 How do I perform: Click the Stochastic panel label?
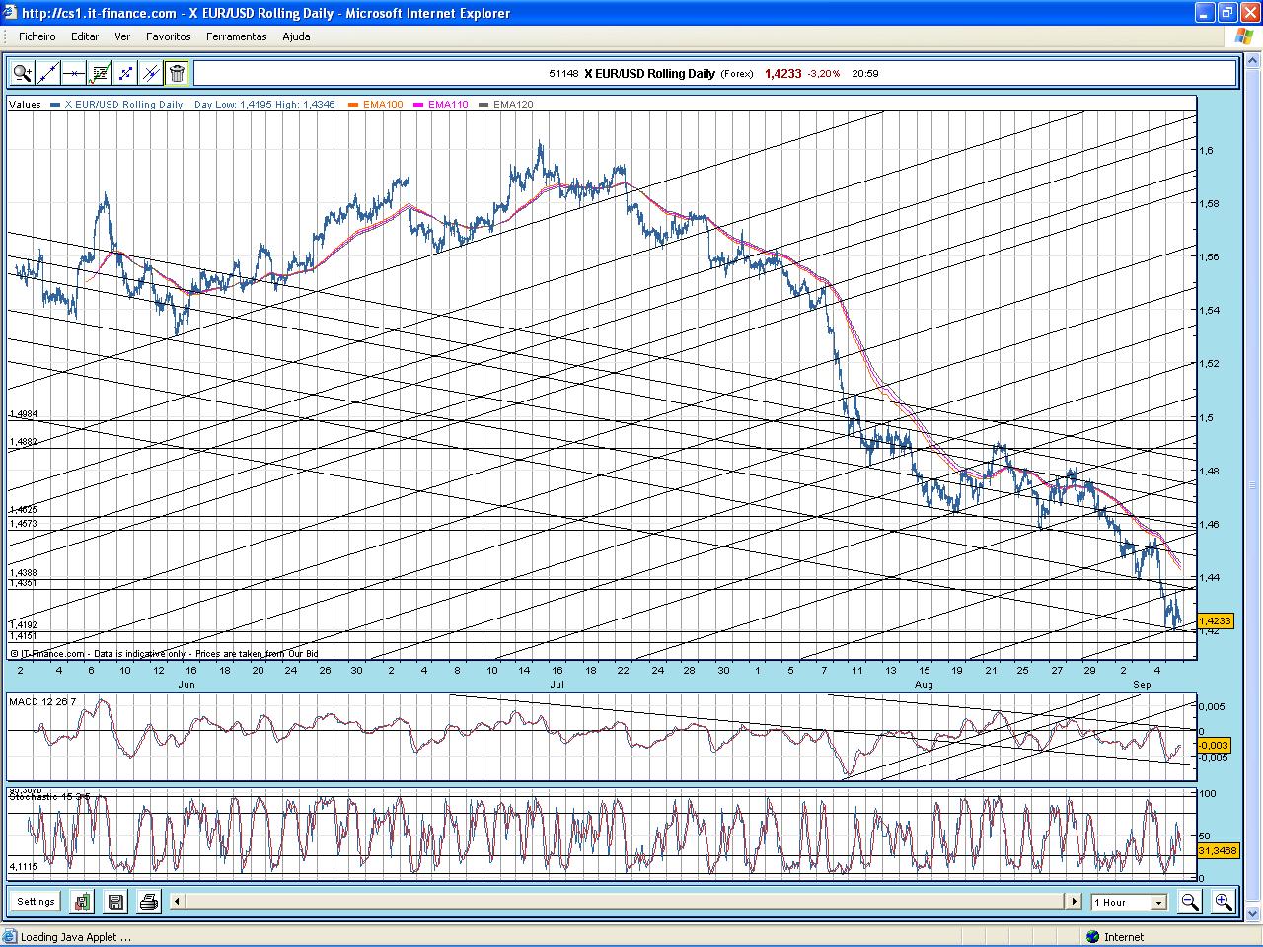(50, 795)
